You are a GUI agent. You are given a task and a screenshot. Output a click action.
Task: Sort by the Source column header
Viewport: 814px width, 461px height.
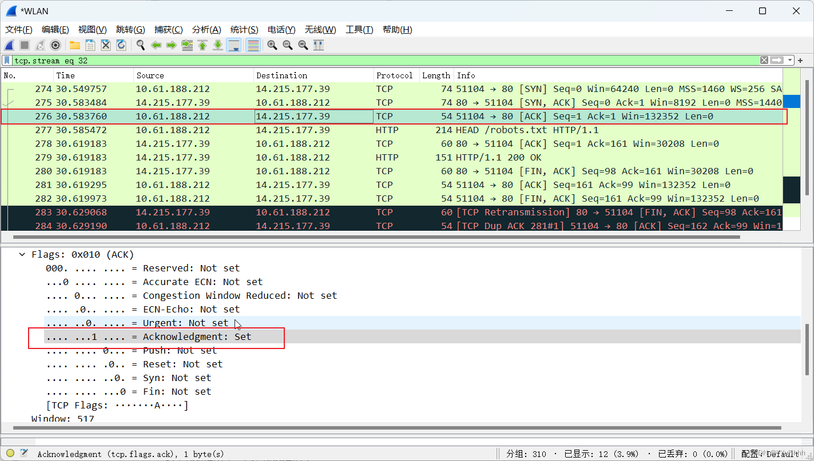[x=194, y=75]
